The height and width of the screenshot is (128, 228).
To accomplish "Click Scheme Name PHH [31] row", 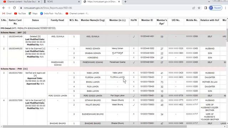I will tap(113, 69).
